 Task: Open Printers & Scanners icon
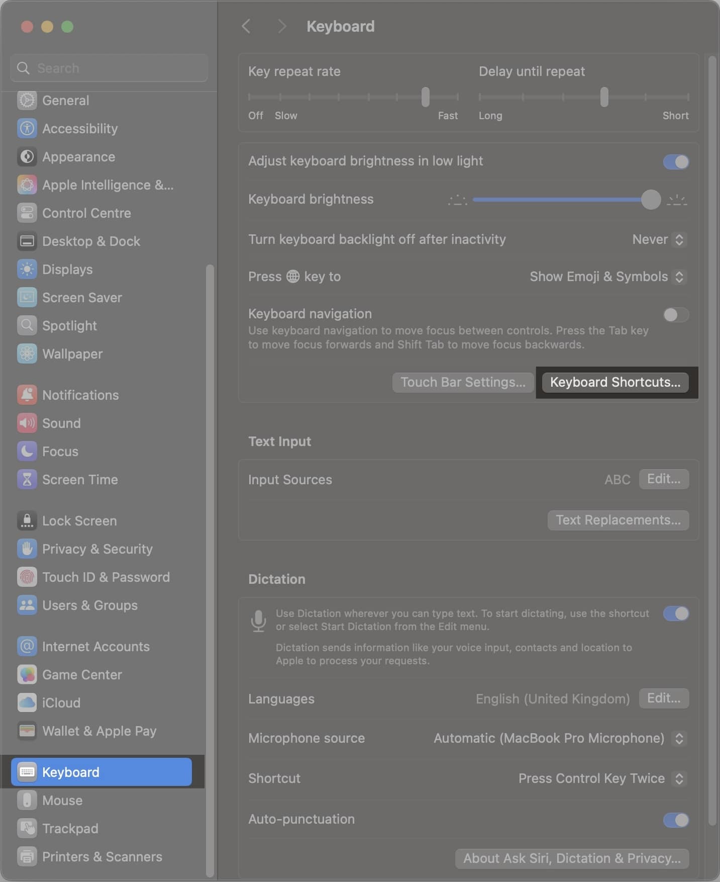27,857
